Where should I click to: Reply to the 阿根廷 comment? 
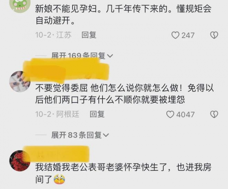click(x=97, y=114)
